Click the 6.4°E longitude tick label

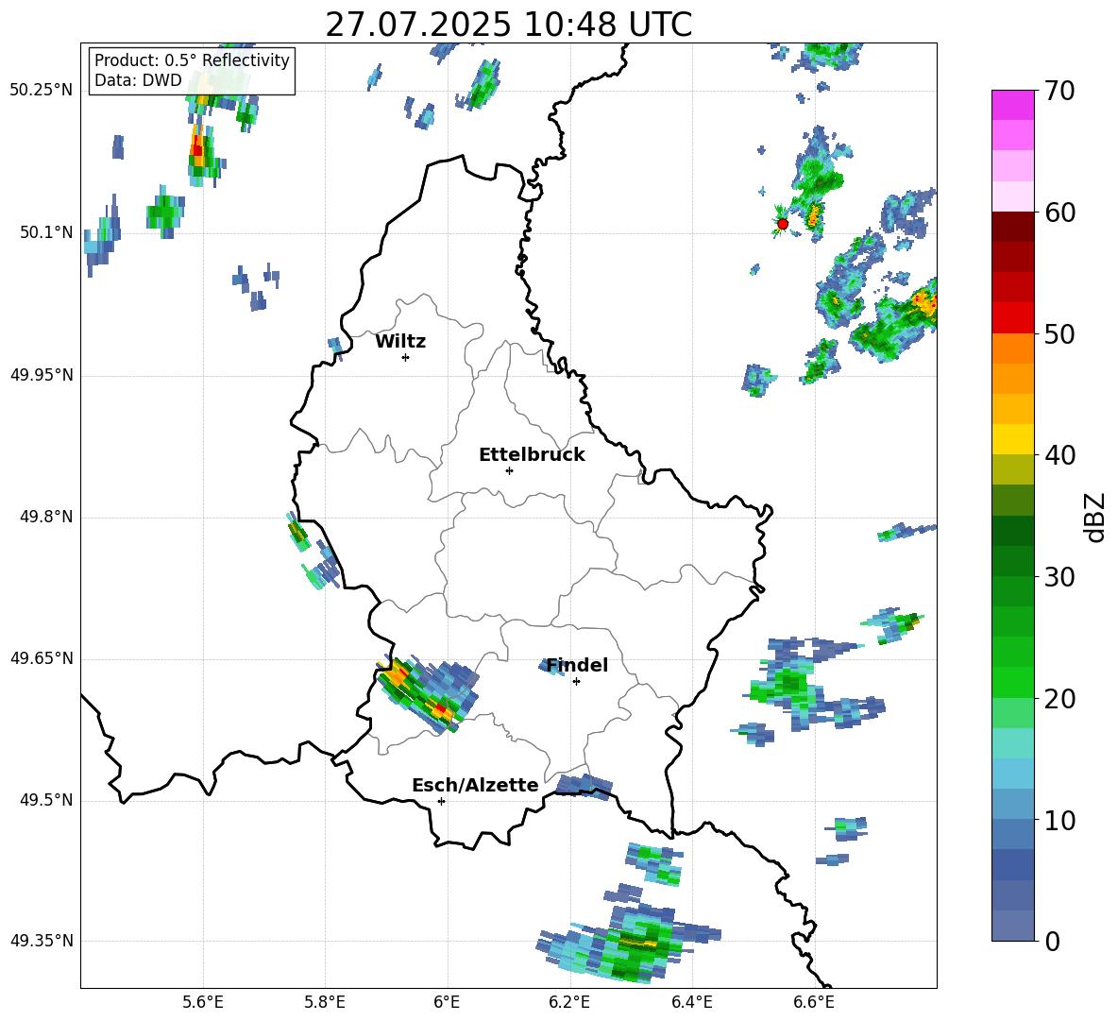coord(691,1002)
